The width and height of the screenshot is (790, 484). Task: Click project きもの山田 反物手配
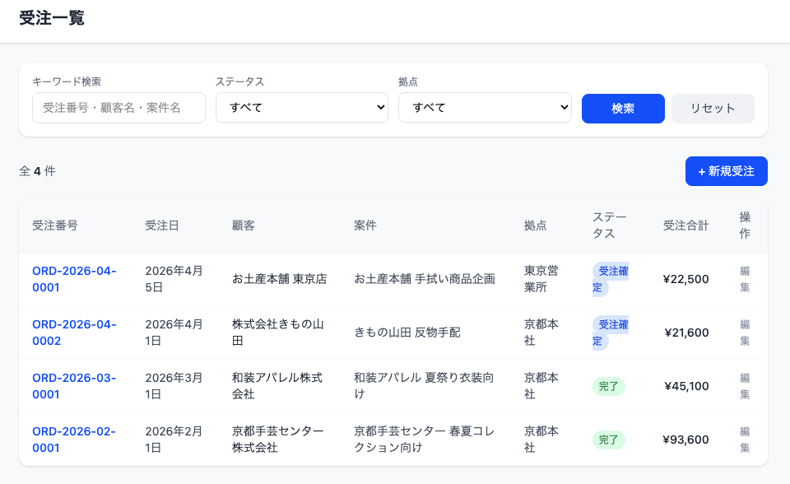pos(407,333)
